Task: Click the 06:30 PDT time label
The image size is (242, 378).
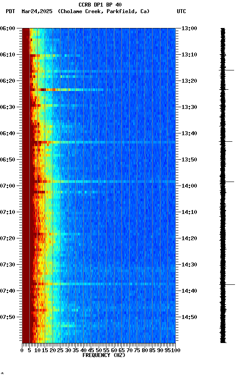Action: pos(7,107)
